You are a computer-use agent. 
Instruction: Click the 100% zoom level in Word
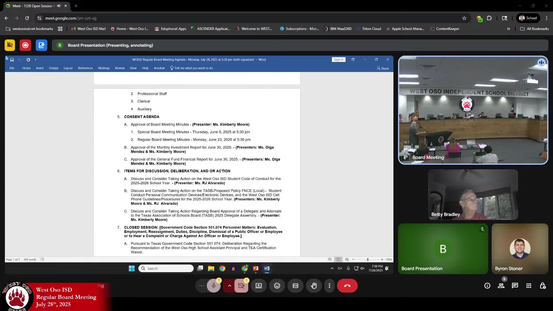click(x=389, y=259)
